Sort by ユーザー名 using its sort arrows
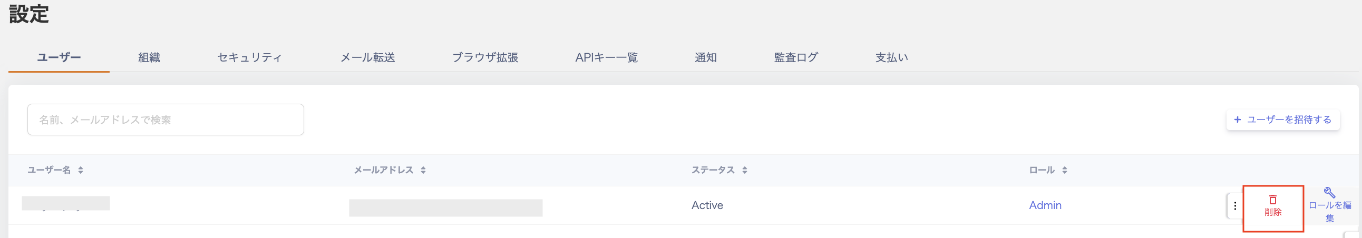 [x=80, y=170]
